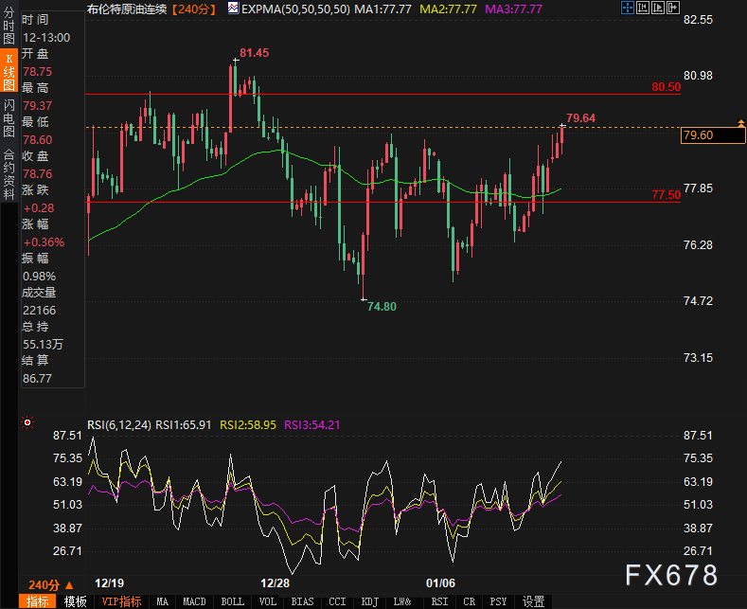Click the RSI(6,12,24) indicator label
This screenshot has width=747, height=609.
coord(119,424)
